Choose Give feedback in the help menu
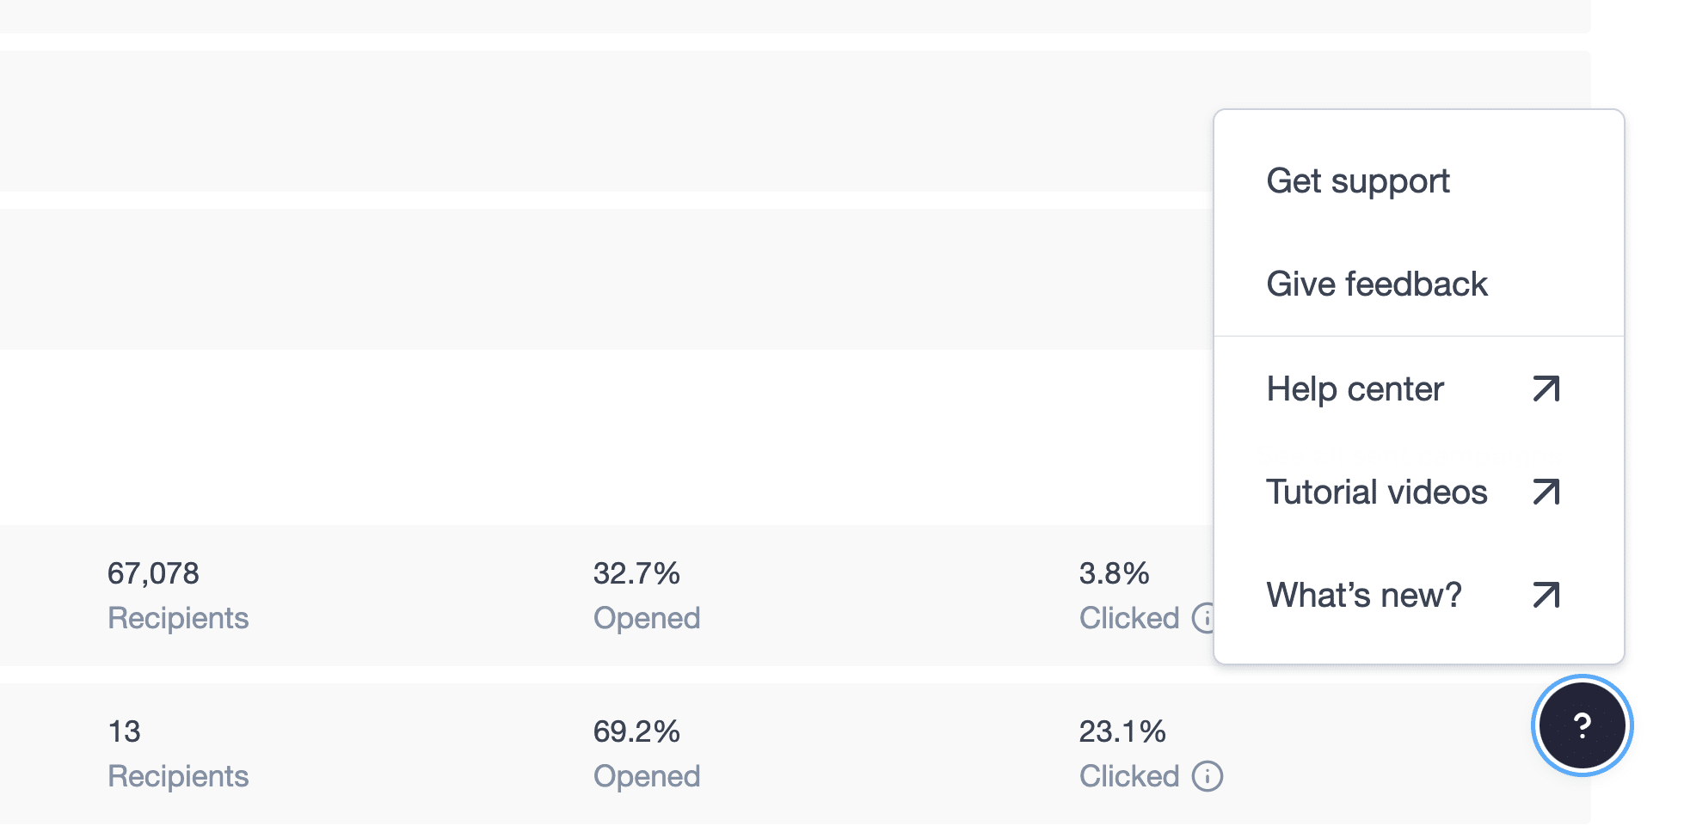1684x832 pixels. point(1376,284)
